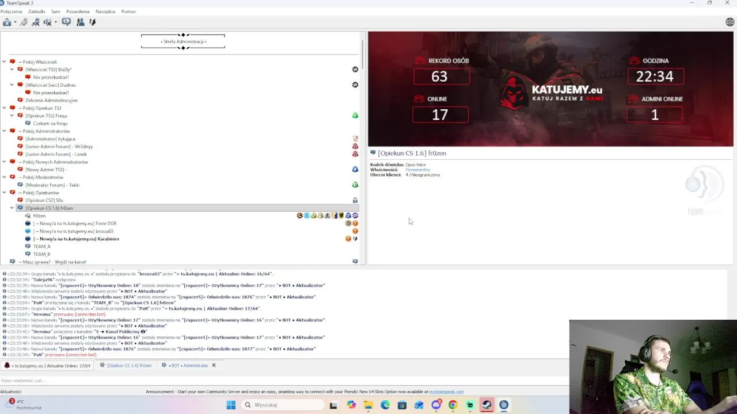Click the client status icon beside brzoza03

[x=28, y=231]
